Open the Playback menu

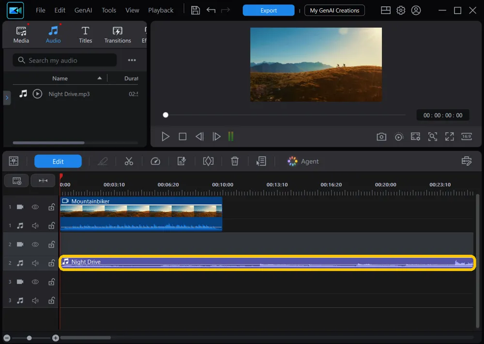click(x=161, y=10)
